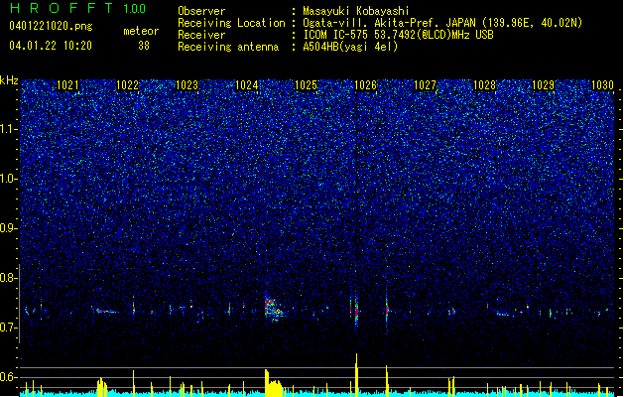Click the 0.7 kHz axis label
624x397 pixels.
9,328
